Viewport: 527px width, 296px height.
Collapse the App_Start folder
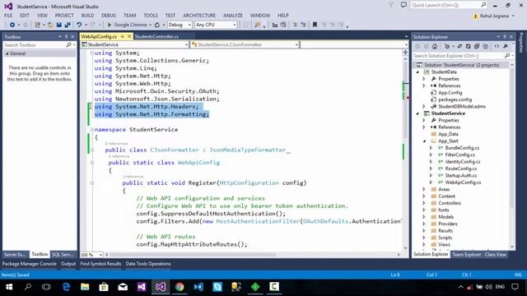click(424, 141)
